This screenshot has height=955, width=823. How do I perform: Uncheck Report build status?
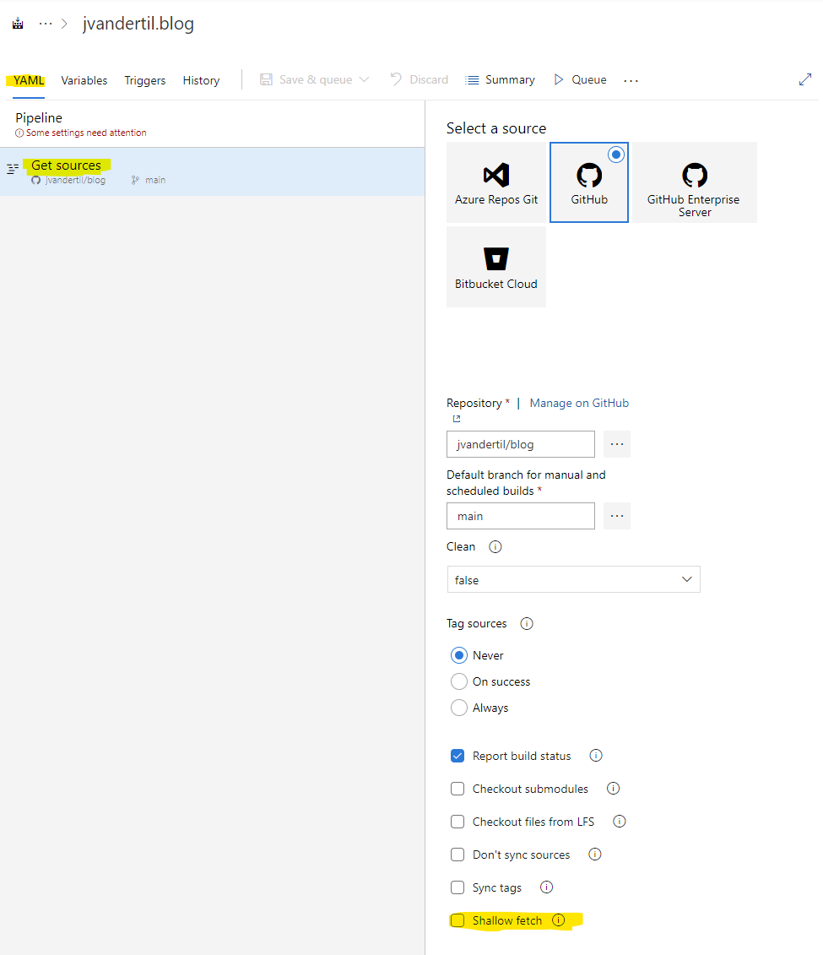pyautogui.click(x=458, y=756)
